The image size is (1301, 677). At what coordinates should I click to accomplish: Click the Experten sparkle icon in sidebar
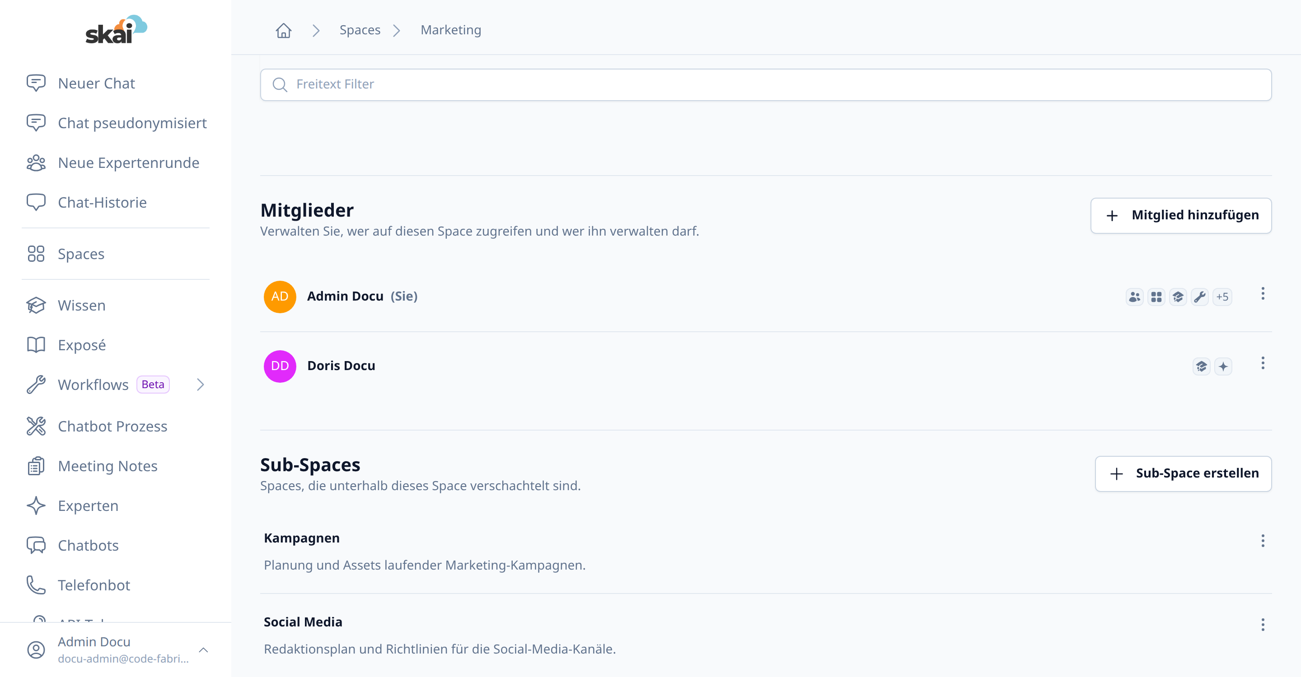[x=36, y=505]
